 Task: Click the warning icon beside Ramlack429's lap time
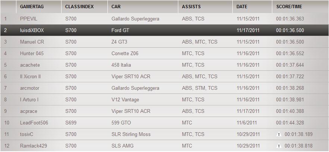(x=279, y=146)
